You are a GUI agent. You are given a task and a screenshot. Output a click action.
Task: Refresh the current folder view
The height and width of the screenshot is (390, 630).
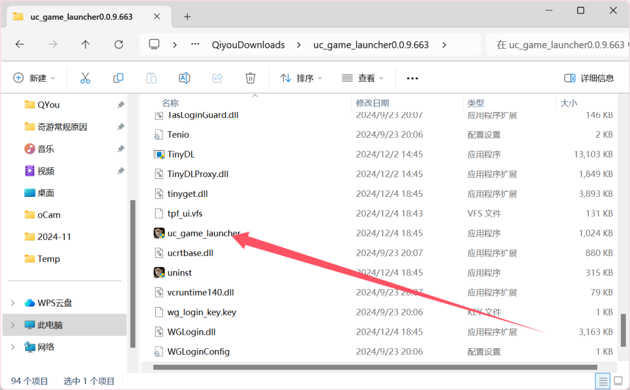119,44
